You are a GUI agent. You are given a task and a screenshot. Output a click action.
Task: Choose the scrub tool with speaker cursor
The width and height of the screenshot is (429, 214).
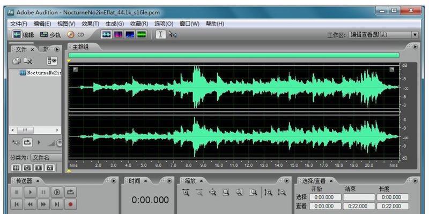[172, 34]
